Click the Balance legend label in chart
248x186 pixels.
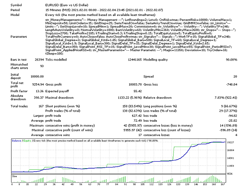click(16, 141)
